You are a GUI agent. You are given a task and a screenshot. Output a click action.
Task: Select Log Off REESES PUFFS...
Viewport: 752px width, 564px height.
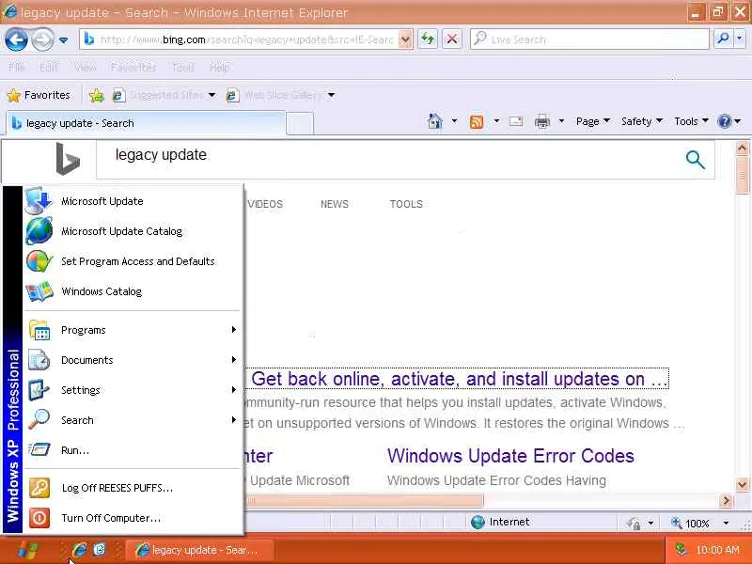(x=133, y=488)
